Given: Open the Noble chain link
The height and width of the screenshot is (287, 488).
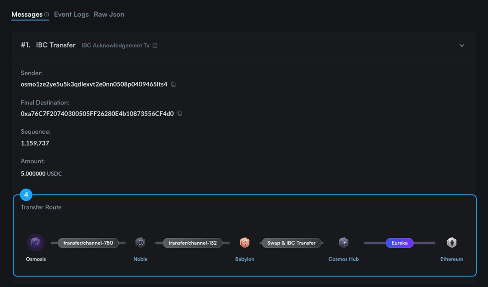Looking at the screenshot, I should [x=140, y=259].
